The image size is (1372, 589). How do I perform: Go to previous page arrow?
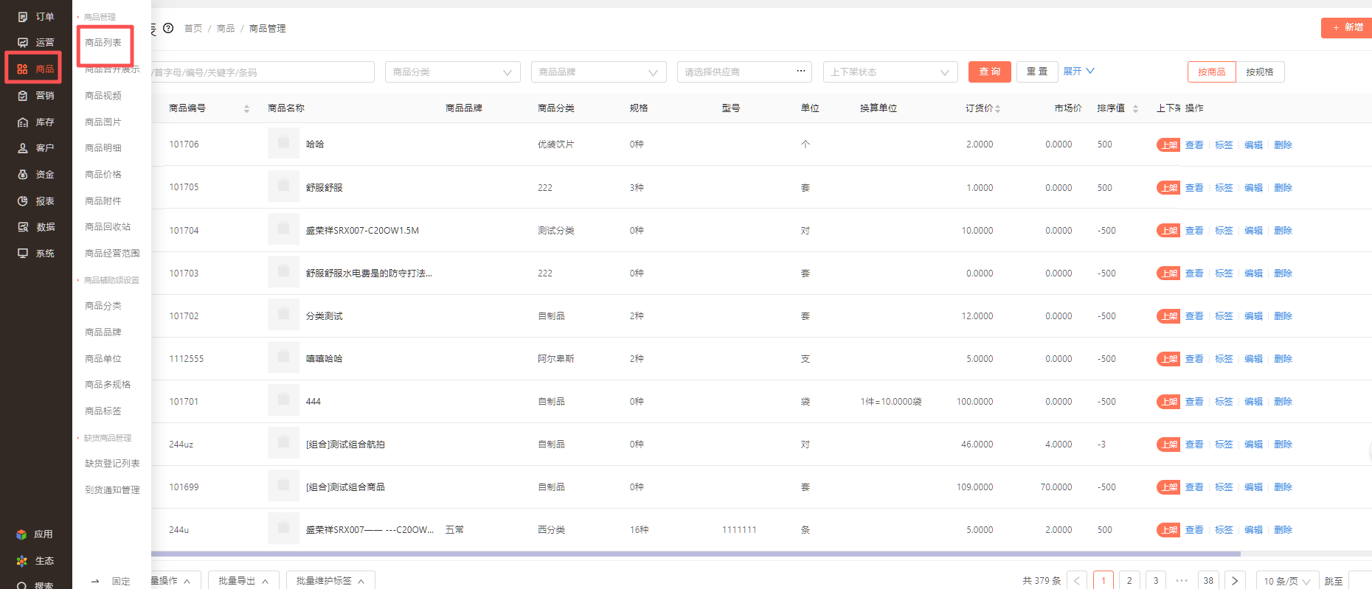1077,581
